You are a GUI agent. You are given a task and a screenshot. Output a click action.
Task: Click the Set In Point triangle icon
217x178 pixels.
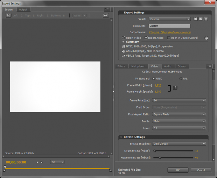click(37, 162)
